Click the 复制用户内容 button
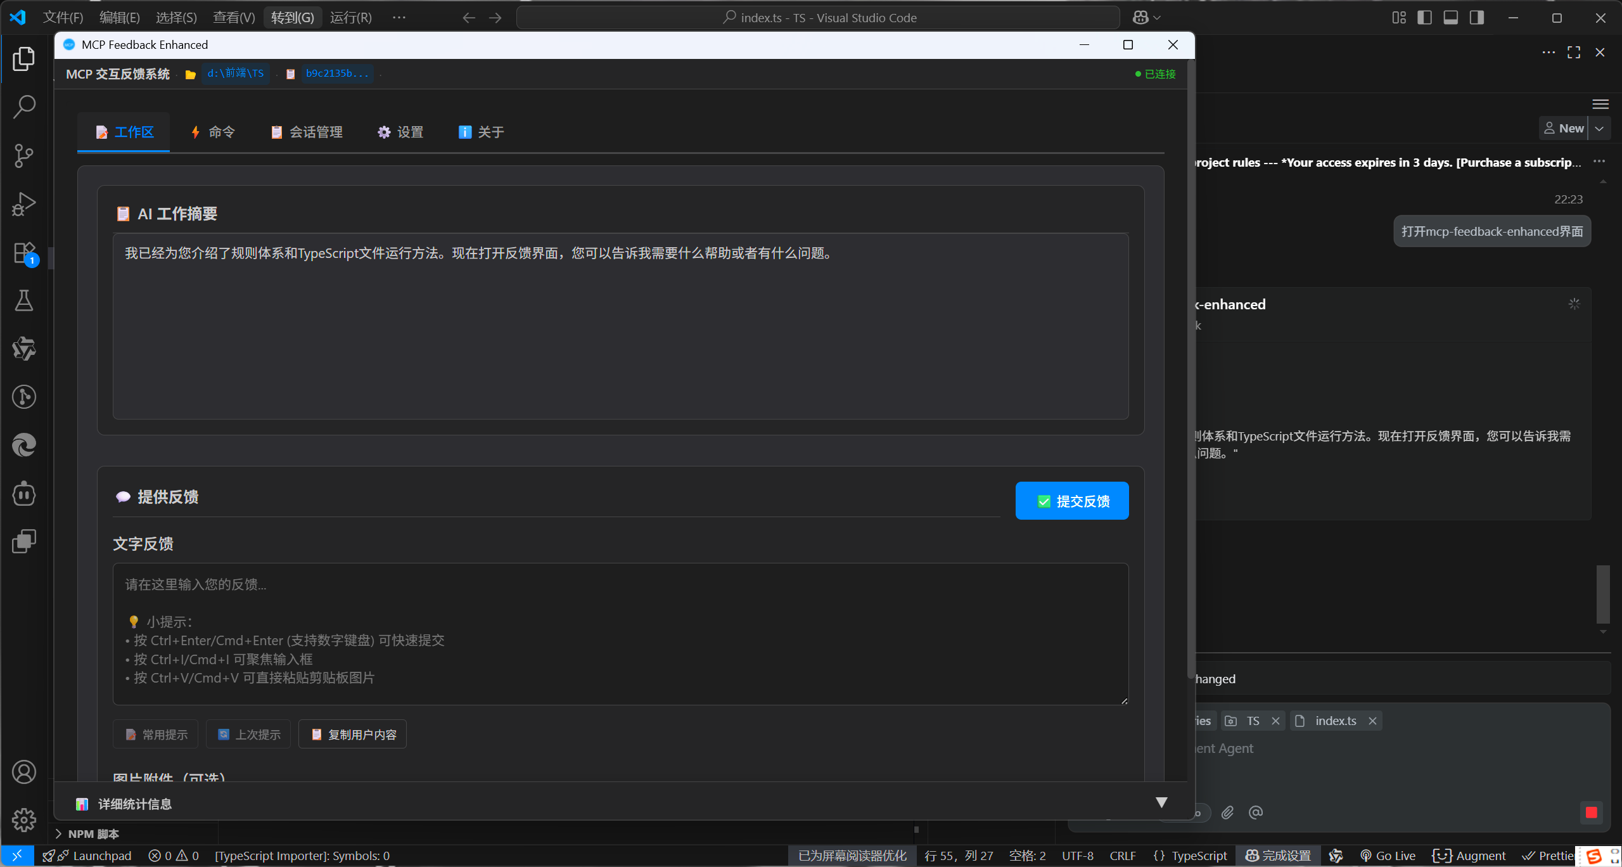This screenshot has height=867, width=1622. coord(352,734)
